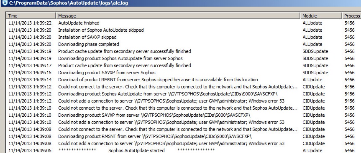The width and height of the screenshot is (361, 153).
Task: Click the Sophos shield icon in title bar
Action: click(5, 3)
